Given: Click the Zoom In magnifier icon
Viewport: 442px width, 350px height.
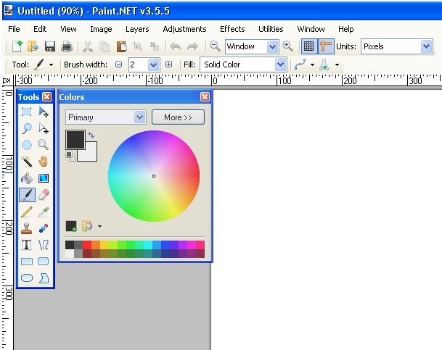Looking at the screenshot, I should [287, 46].
